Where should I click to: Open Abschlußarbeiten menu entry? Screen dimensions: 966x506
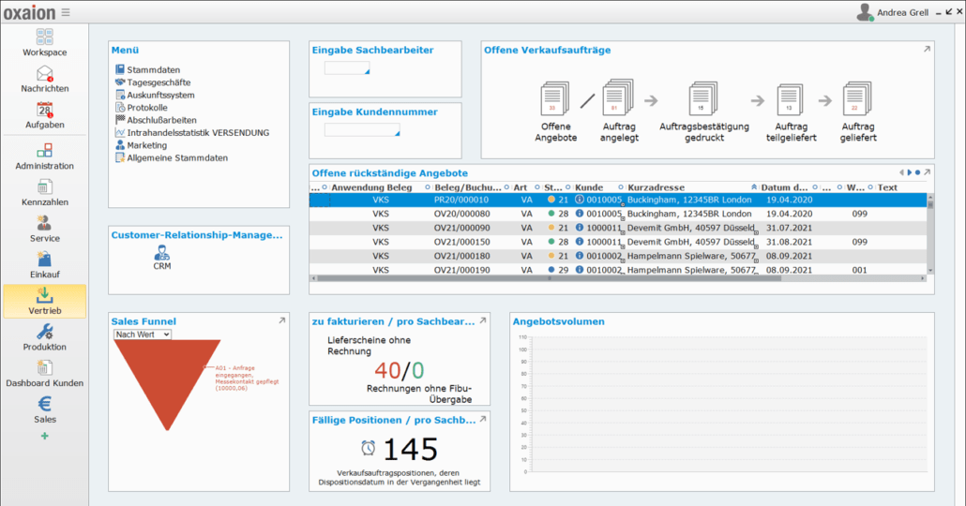coord(161,120)
